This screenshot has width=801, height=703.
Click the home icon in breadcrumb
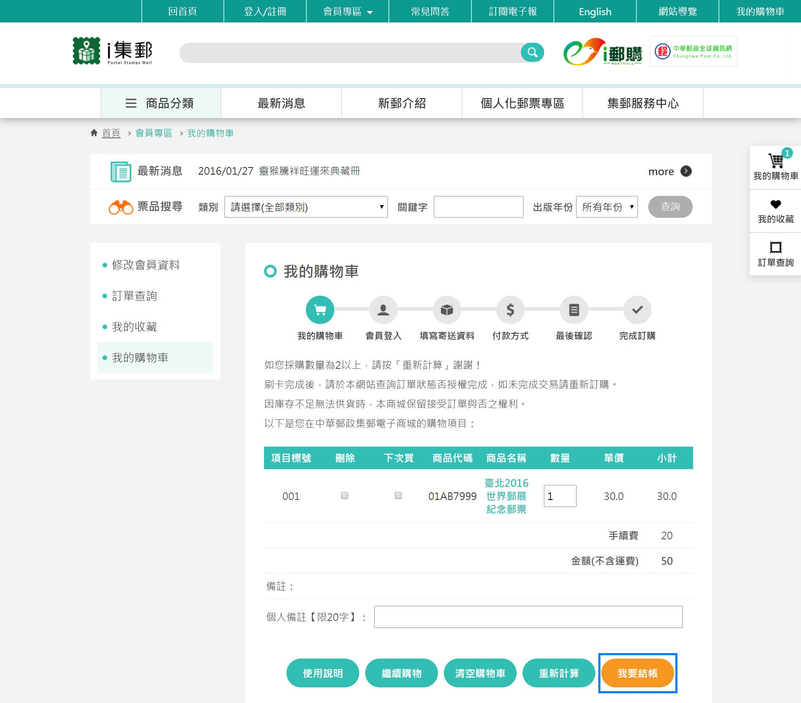94,132
